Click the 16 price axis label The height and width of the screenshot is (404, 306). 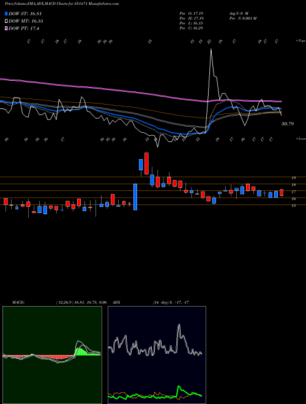click(x=293, y=199)
